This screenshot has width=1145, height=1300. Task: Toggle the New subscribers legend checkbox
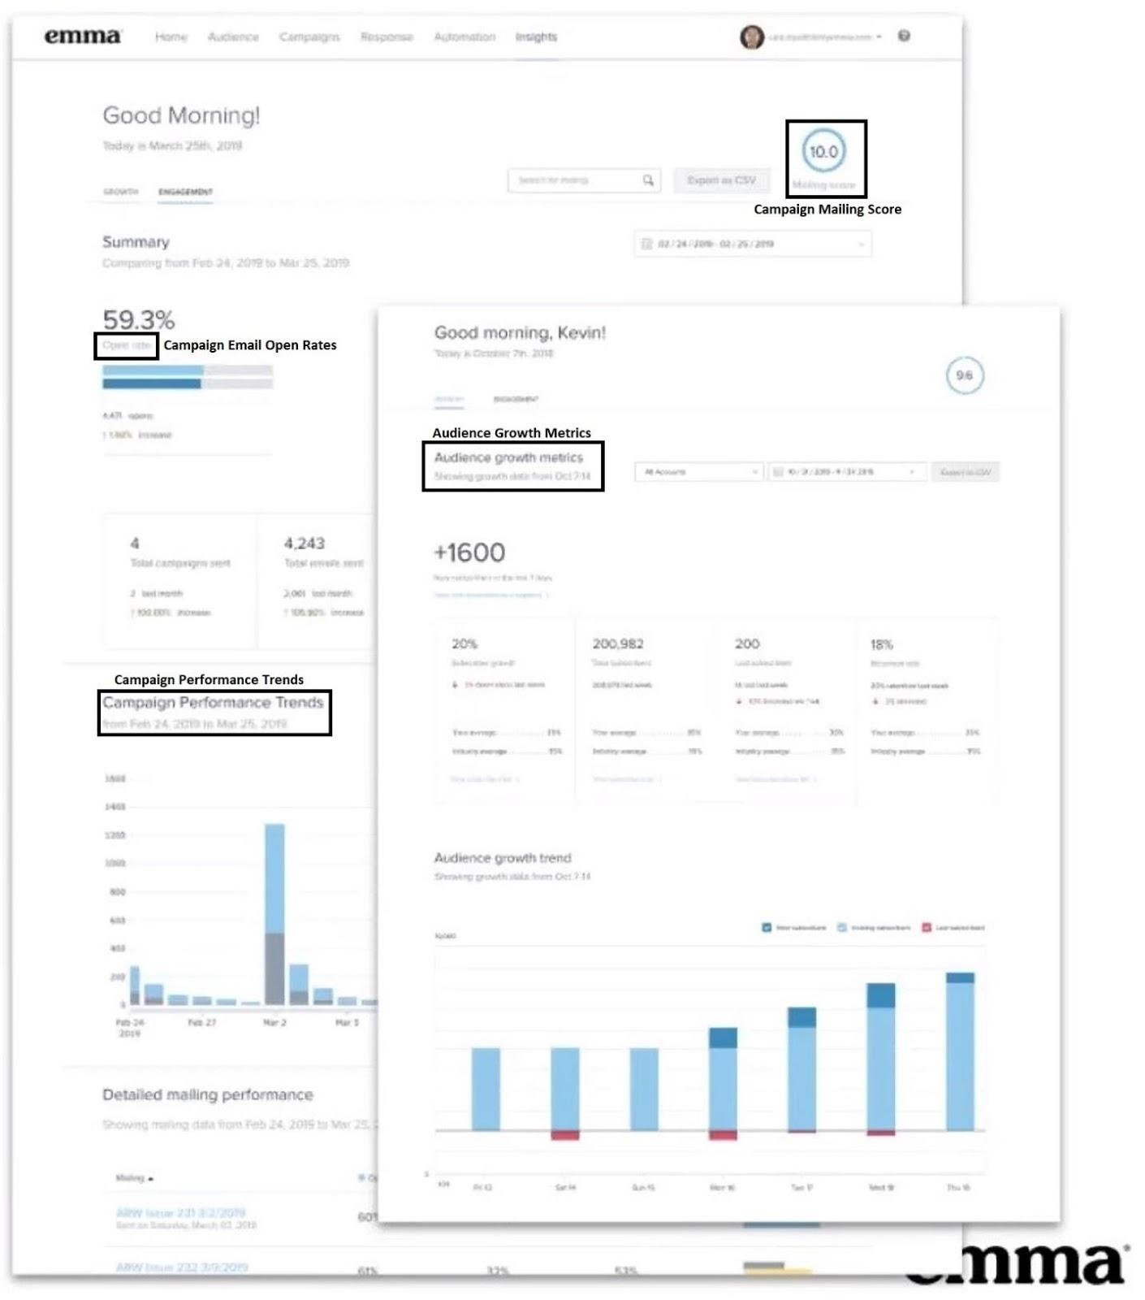(767, 927)
